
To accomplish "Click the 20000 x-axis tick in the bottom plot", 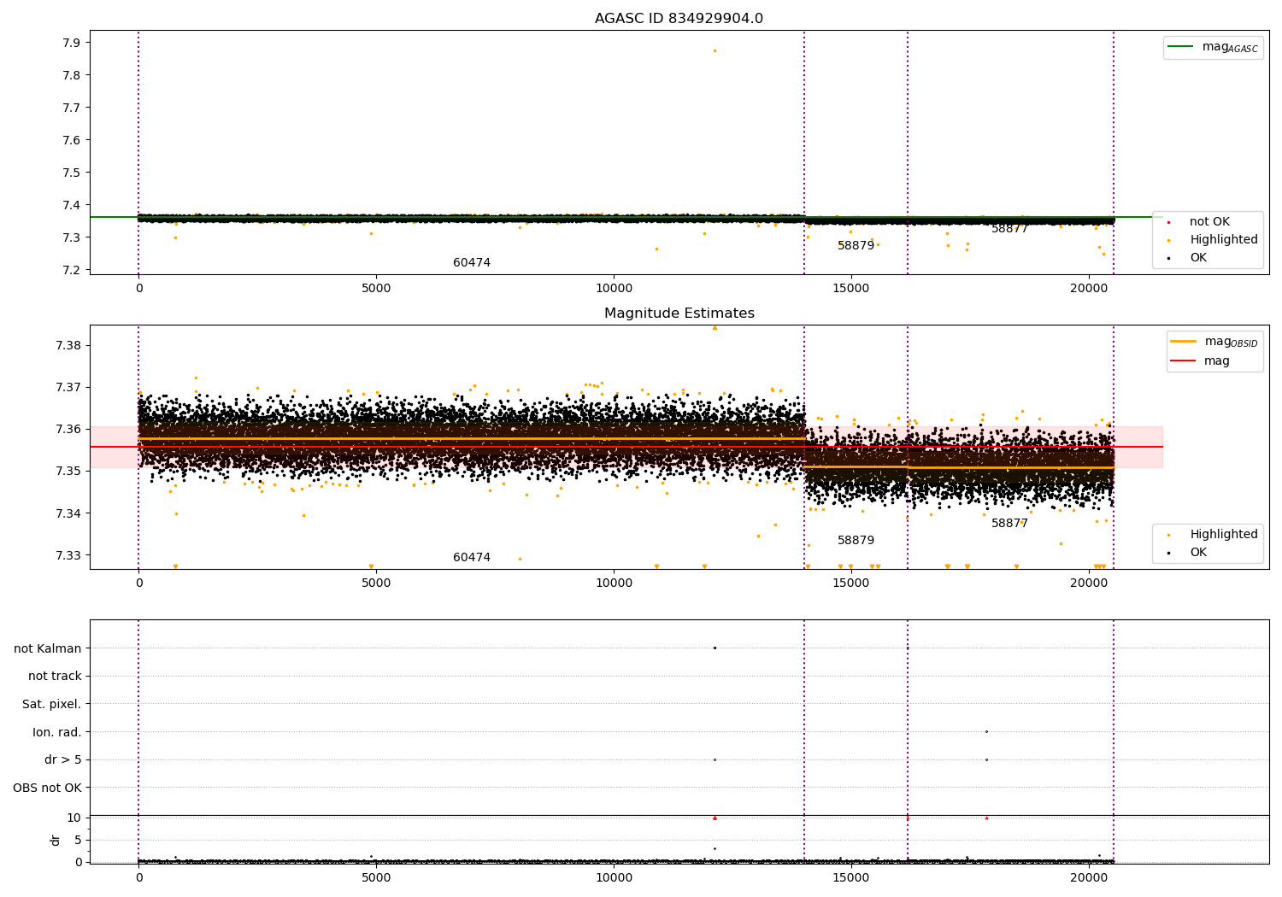I will pyautogui.click(x=1088, y=878).
